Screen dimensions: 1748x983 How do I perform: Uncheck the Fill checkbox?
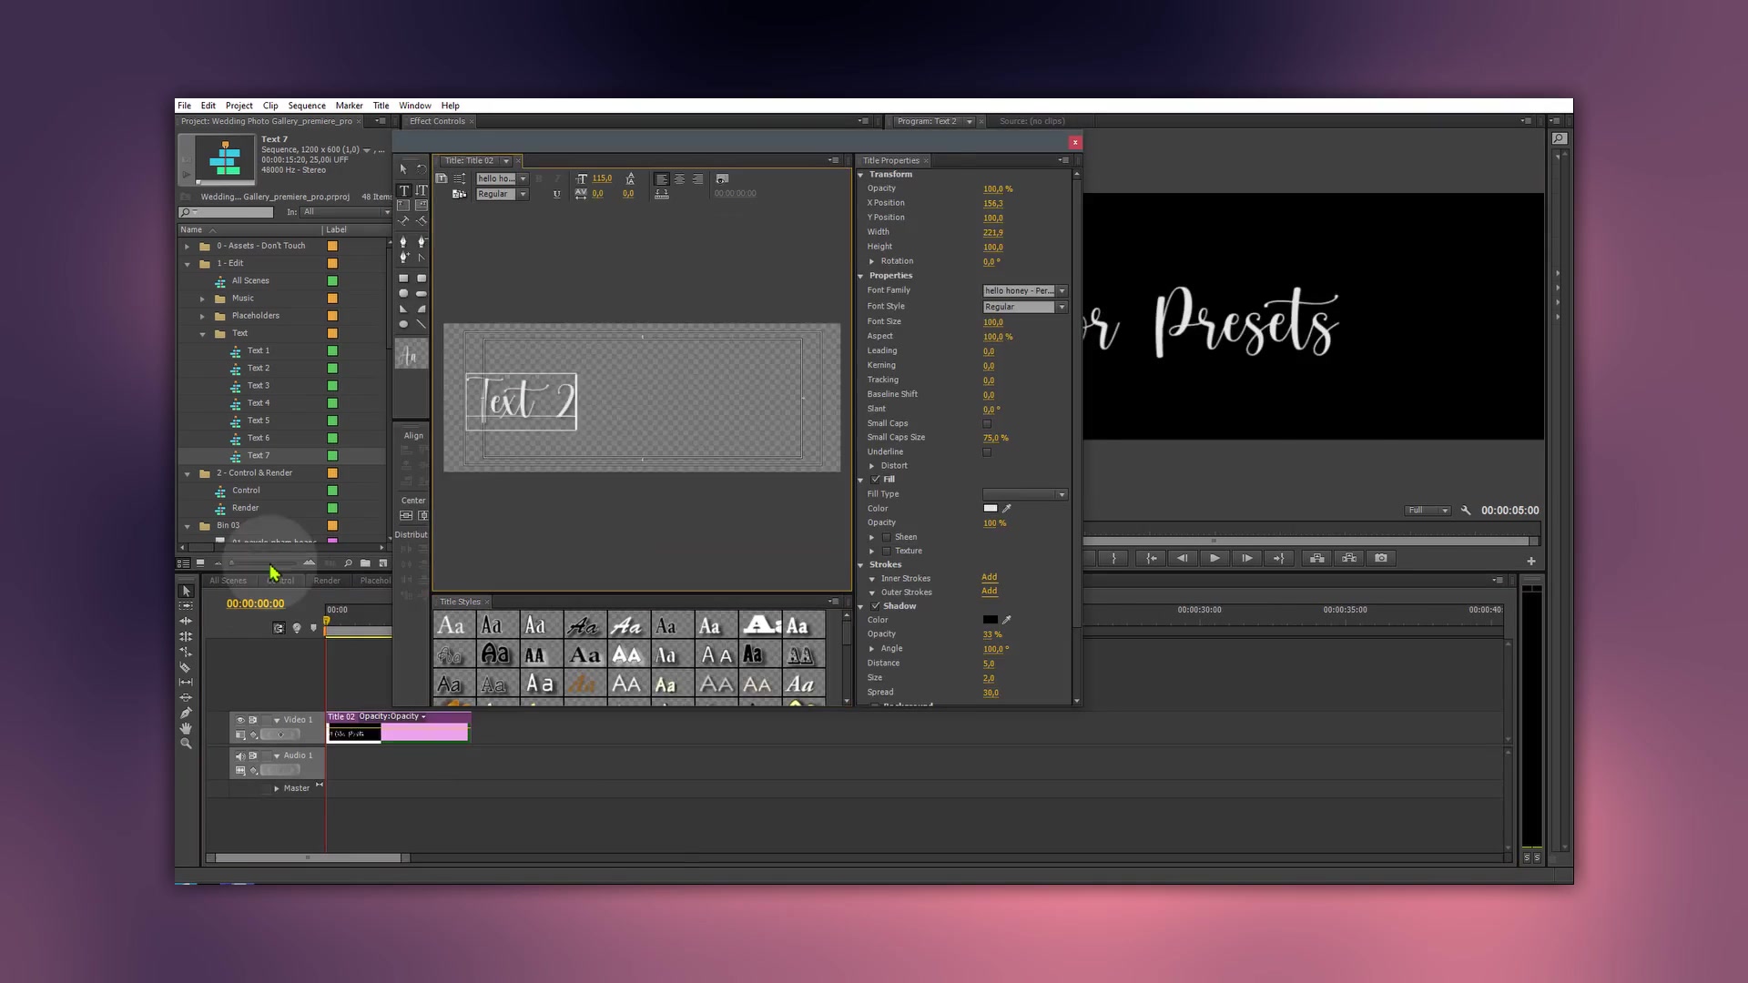876,480
